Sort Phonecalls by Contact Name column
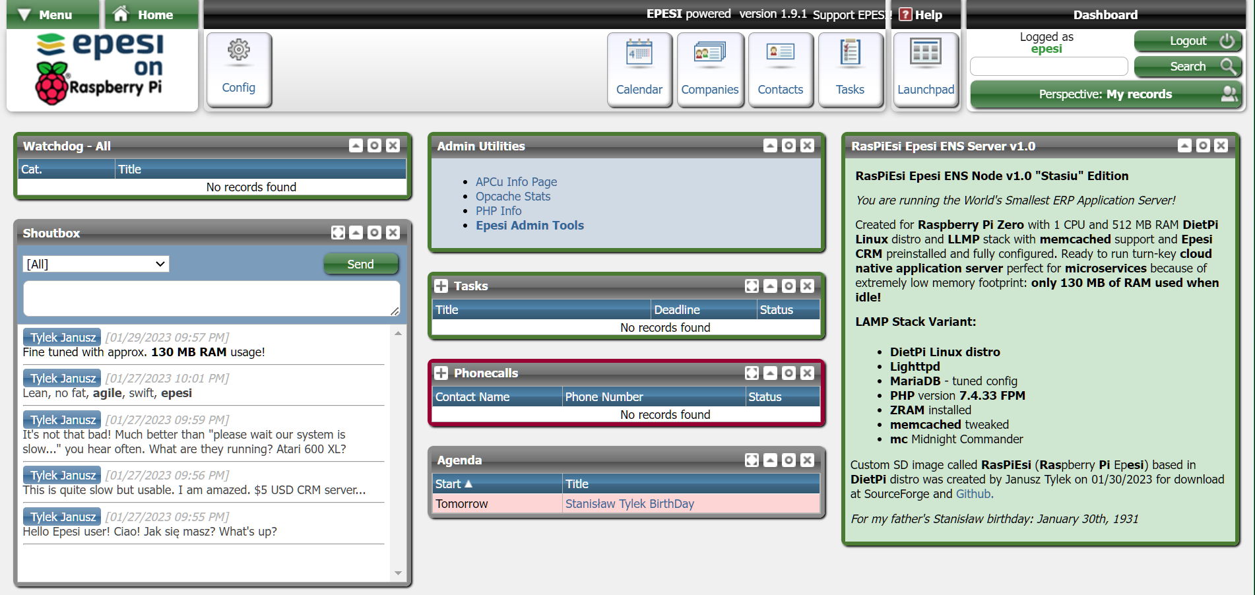Screen dimensions: 1255x595 click(472, 397)
